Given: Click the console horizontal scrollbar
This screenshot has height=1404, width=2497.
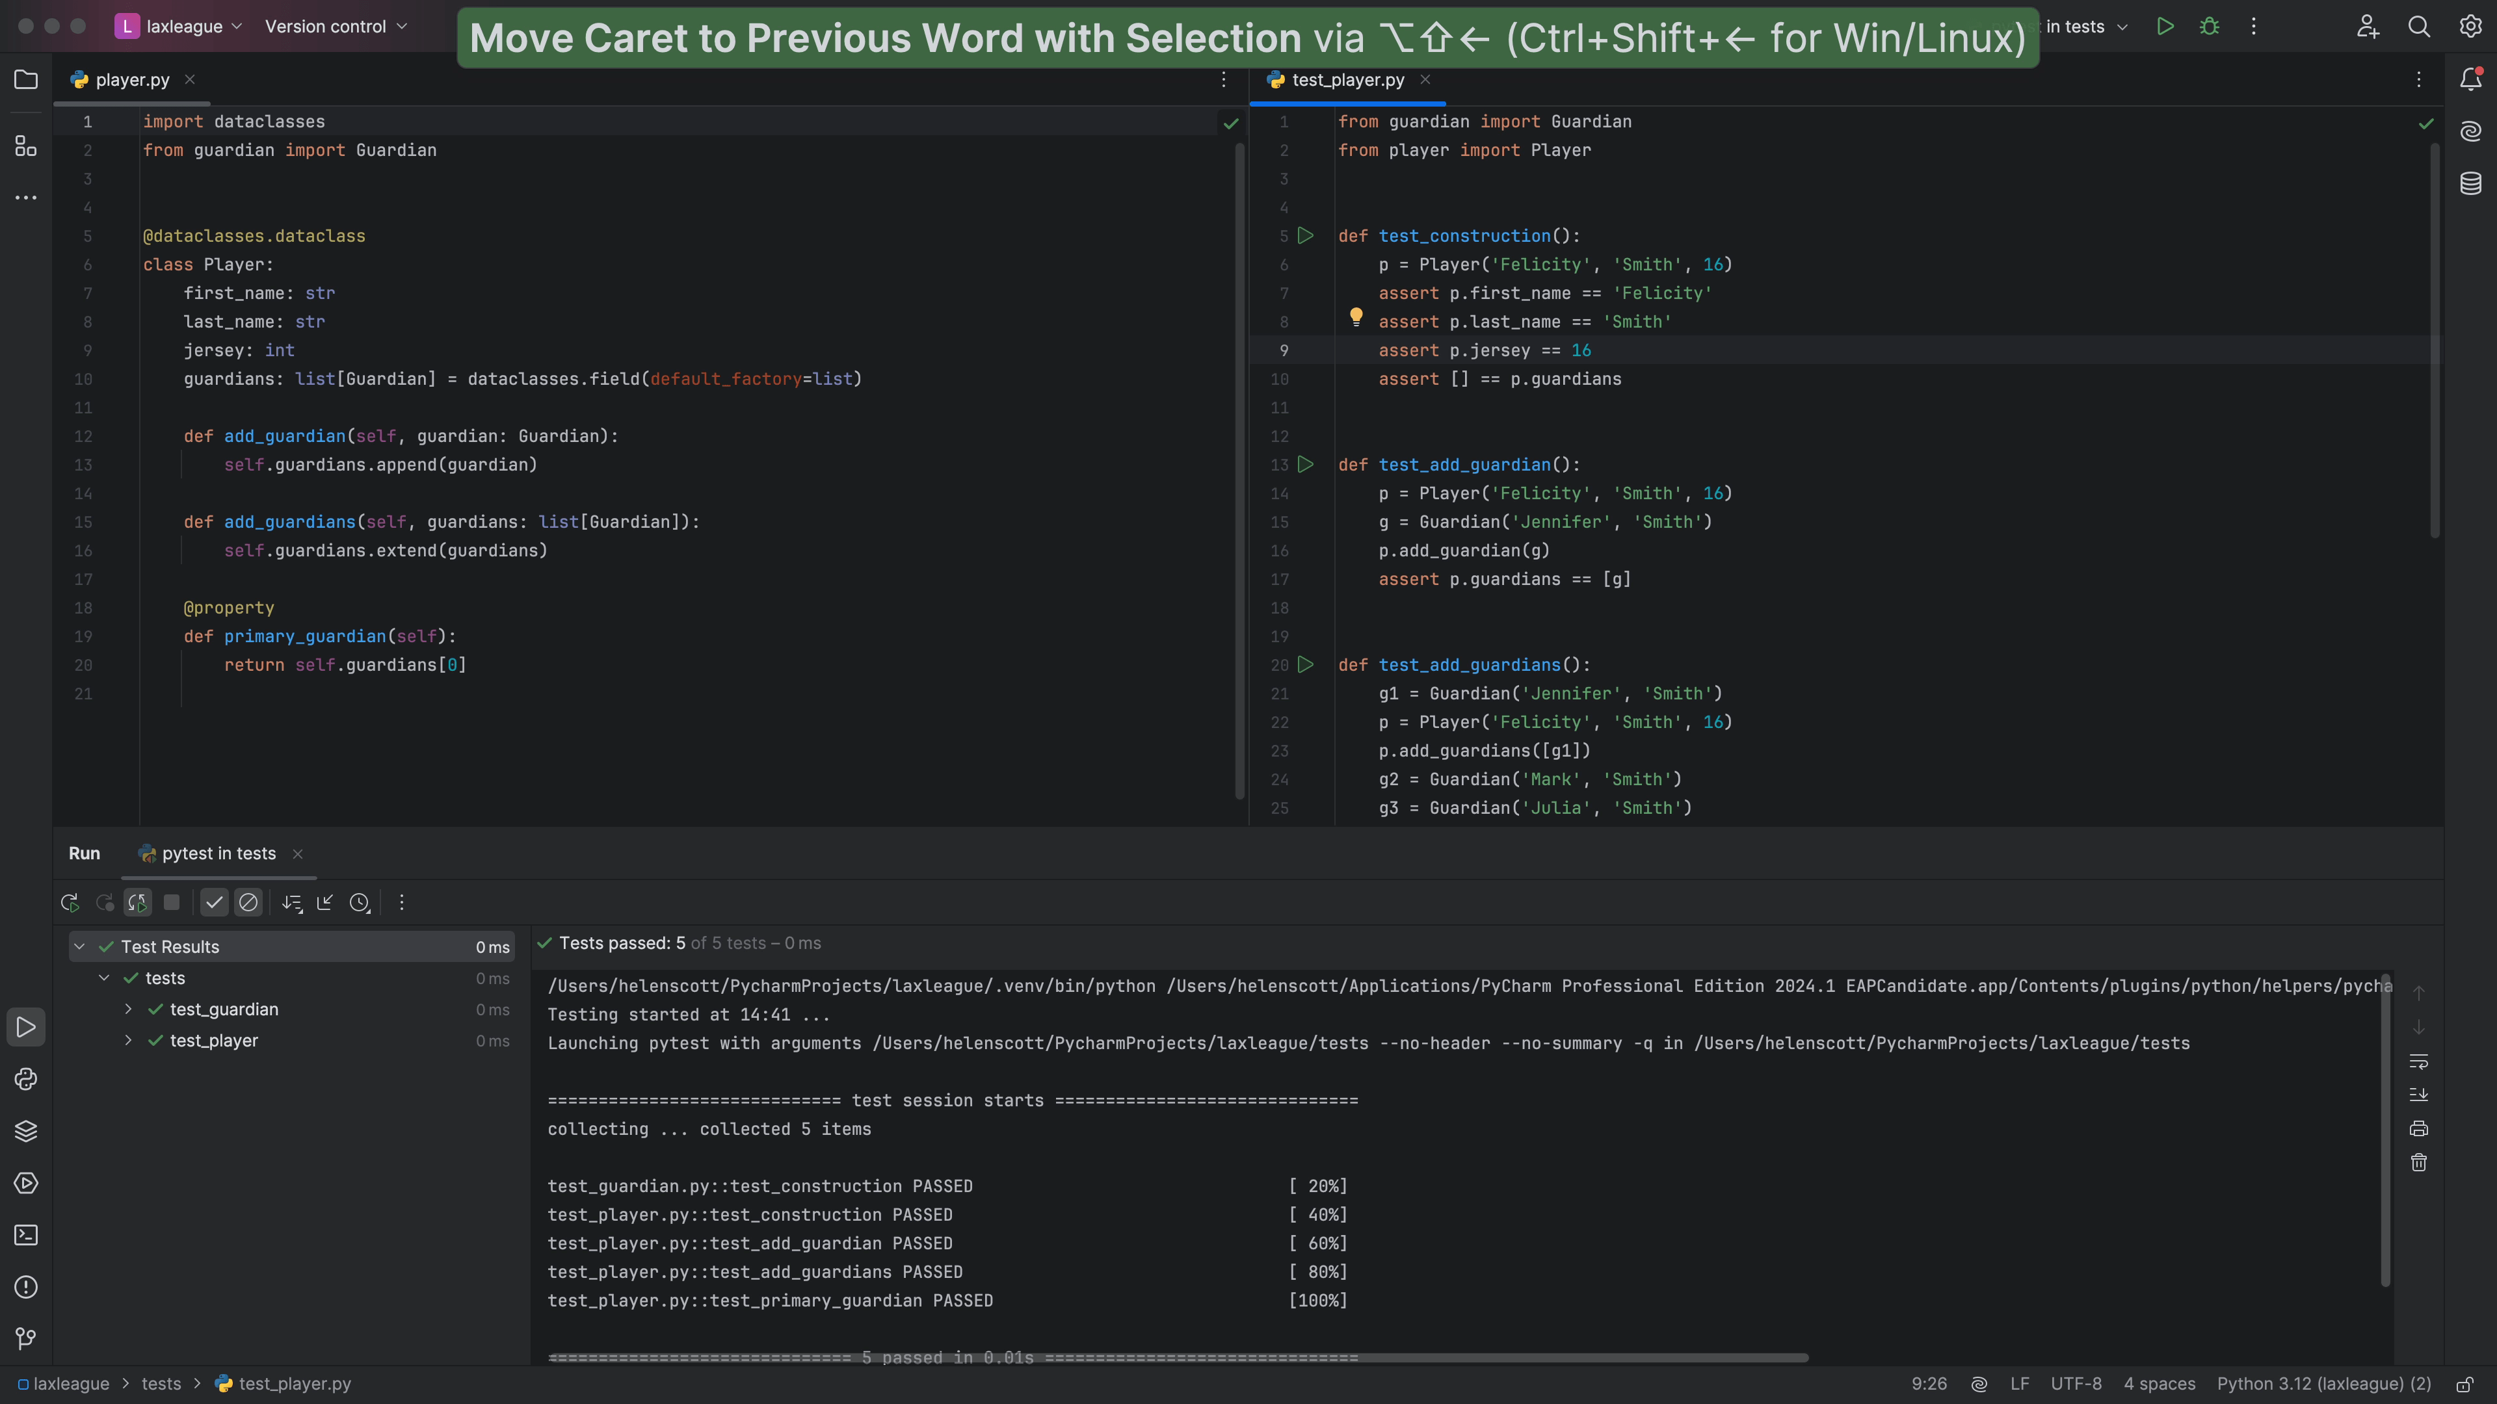Looking at the screenshot, I should click(x=1178, y=1357).
